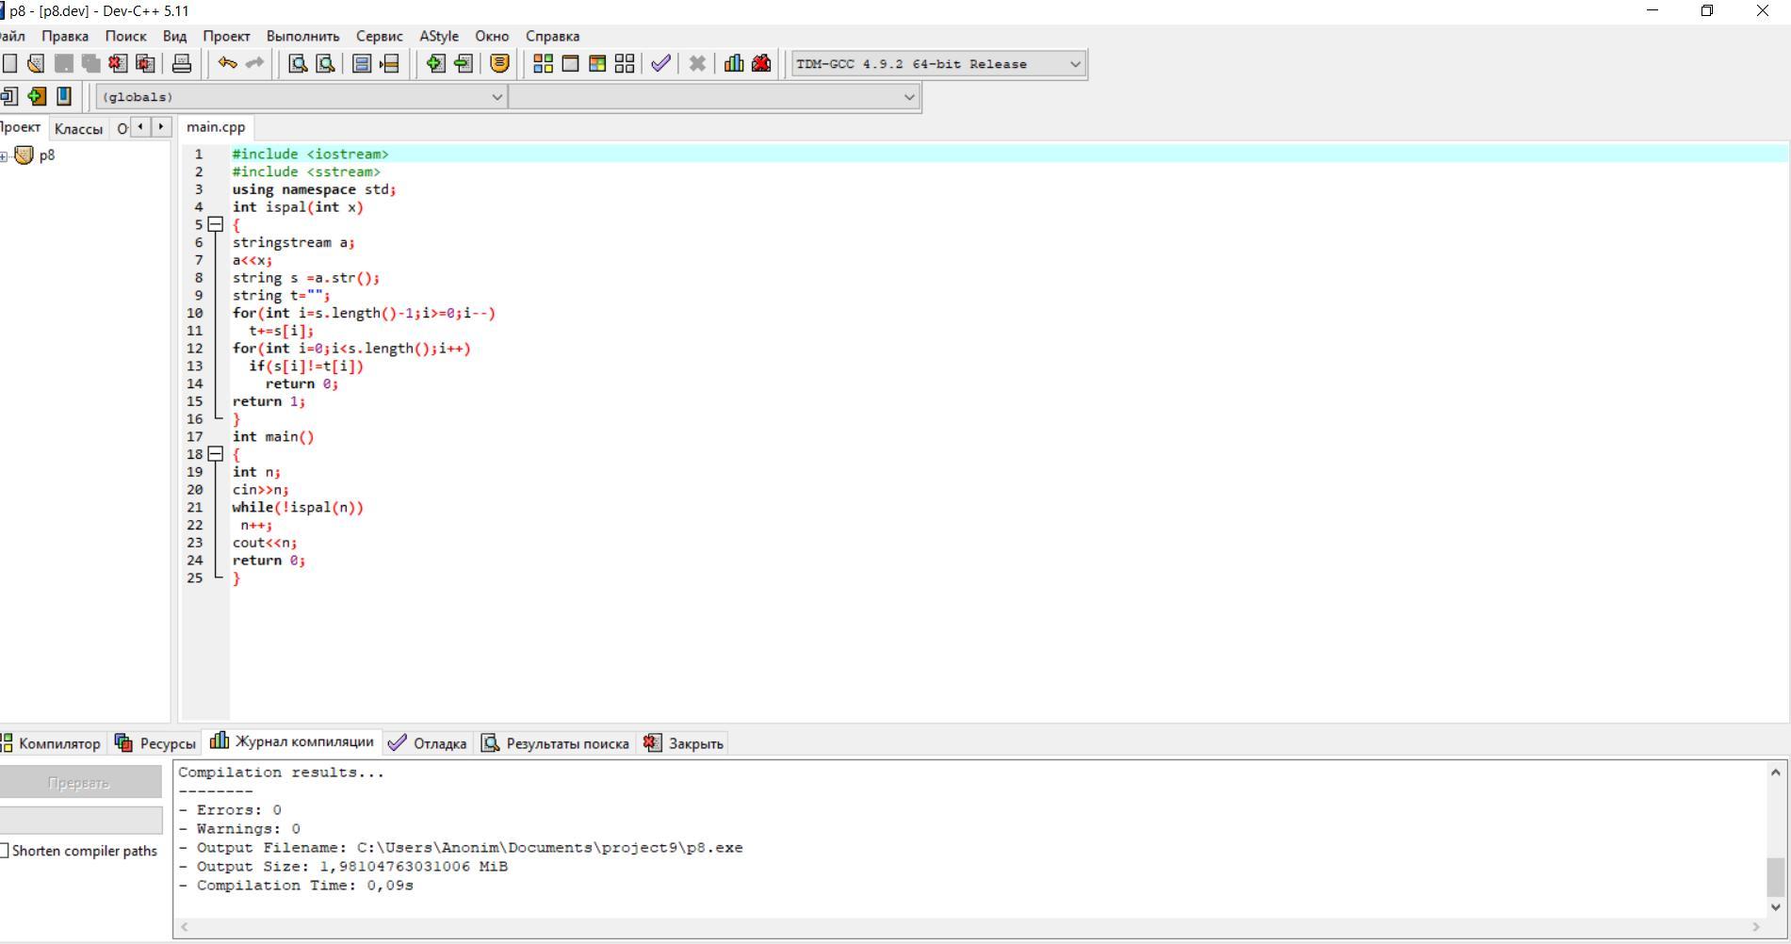
Task: Click p8 project item in tree
Action: click(47, 155)
